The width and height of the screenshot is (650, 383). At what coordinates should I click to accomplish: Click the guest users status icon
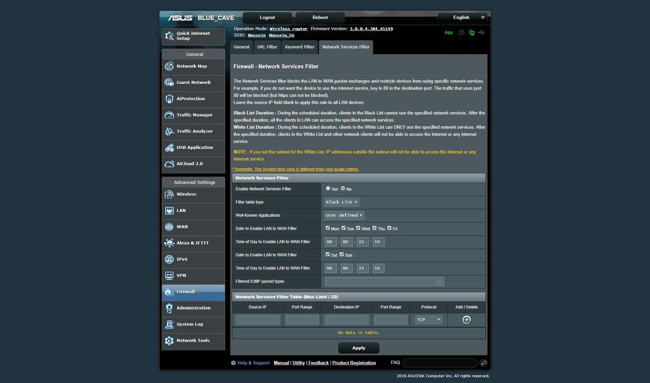[461, 33]
